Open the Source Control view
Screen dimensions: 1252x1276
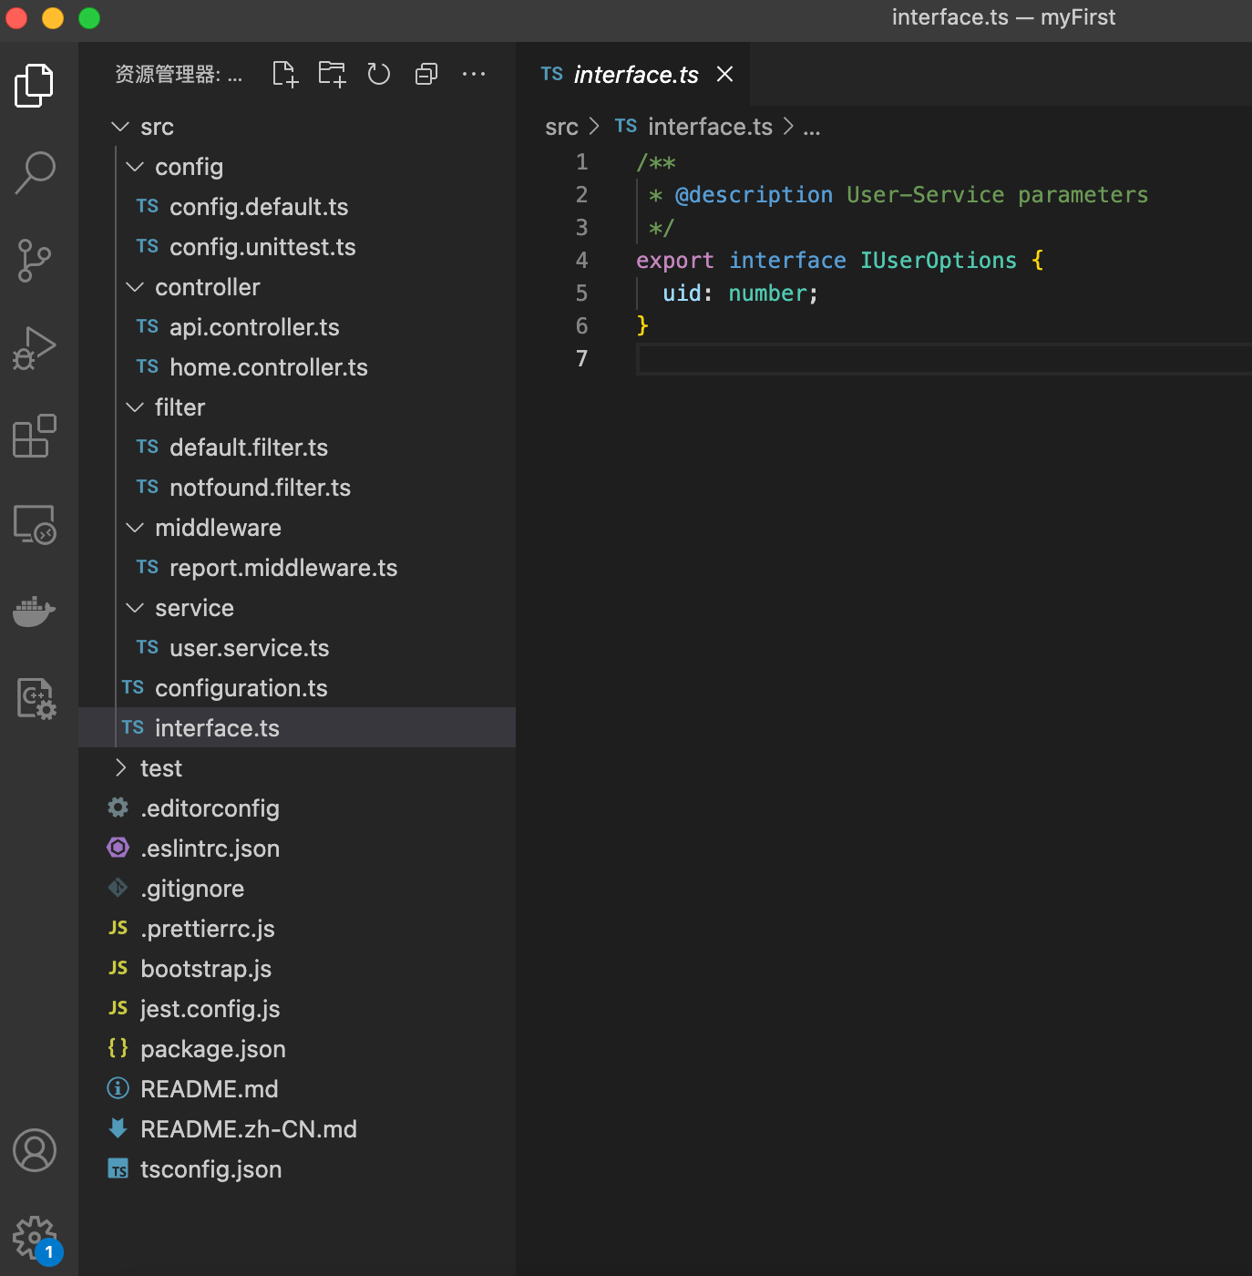pos(35,261)
